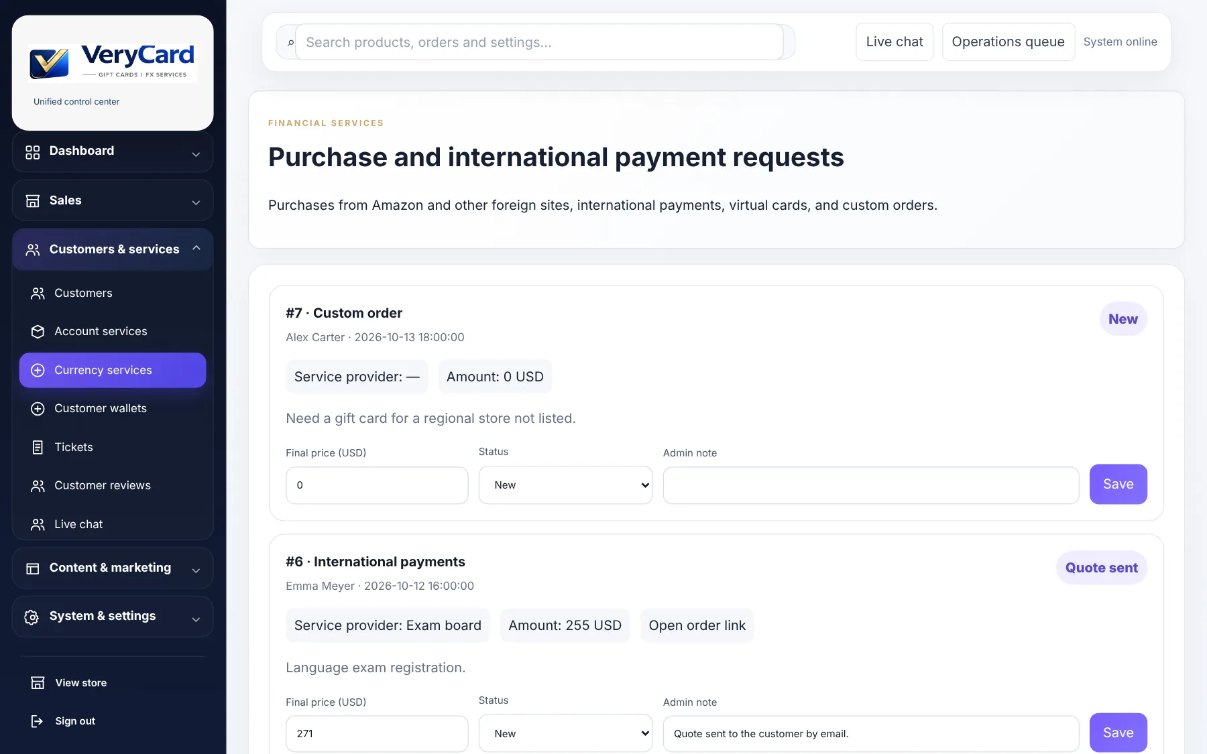
Task: Open Tickets from the sidebar
Action: [113, 448]
